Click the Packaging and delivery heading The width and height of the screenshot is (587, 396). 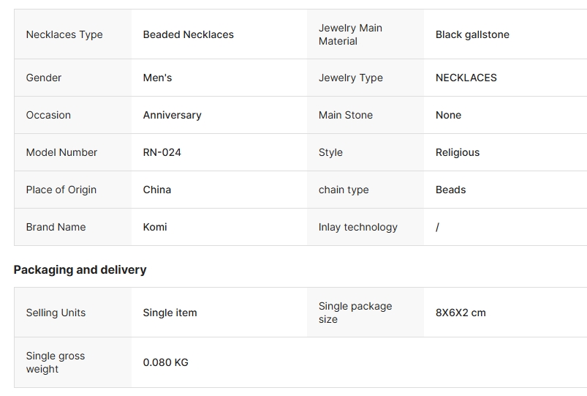80,269
